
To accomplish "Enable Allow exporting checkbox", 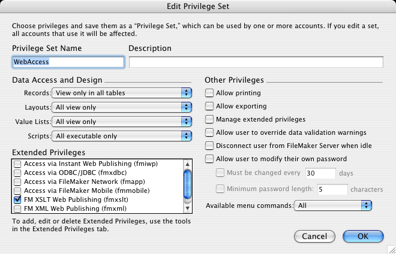I will tap(209, 106).
